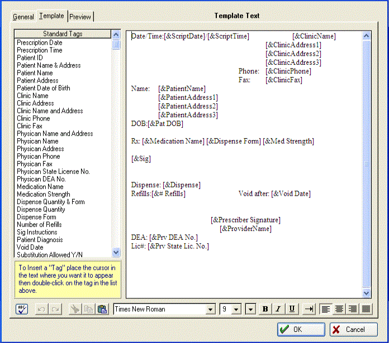Select the Dispense Form tag
Image resolution: width=389 pixels, height=343 pixels.
coord(36,217)
